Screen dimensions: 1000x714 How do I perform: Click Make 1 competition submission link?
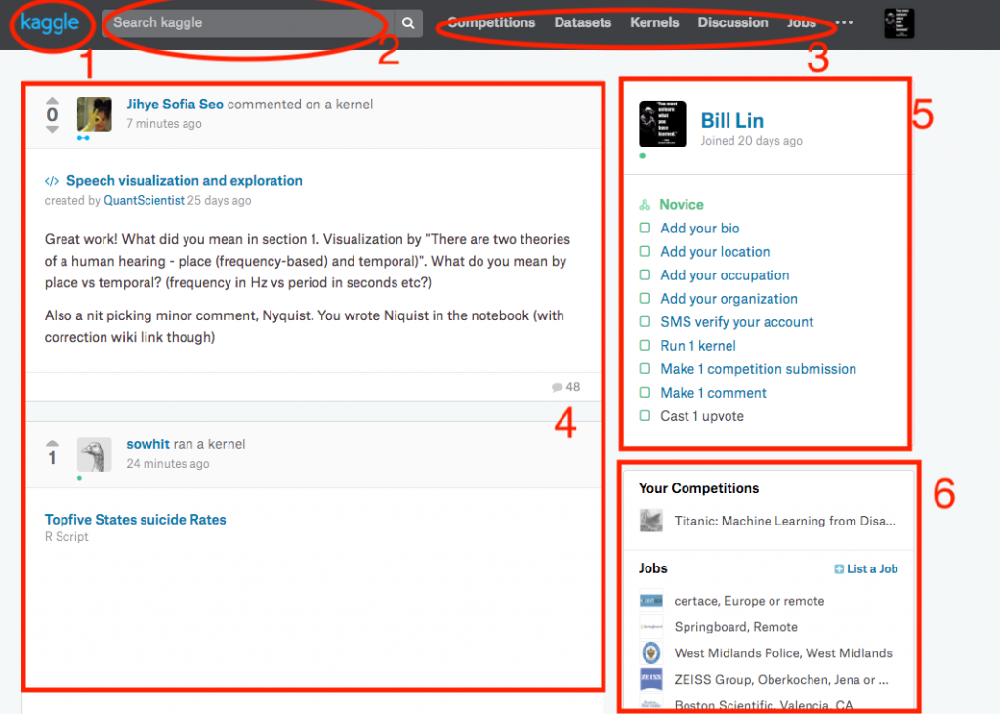click(758, 369)
